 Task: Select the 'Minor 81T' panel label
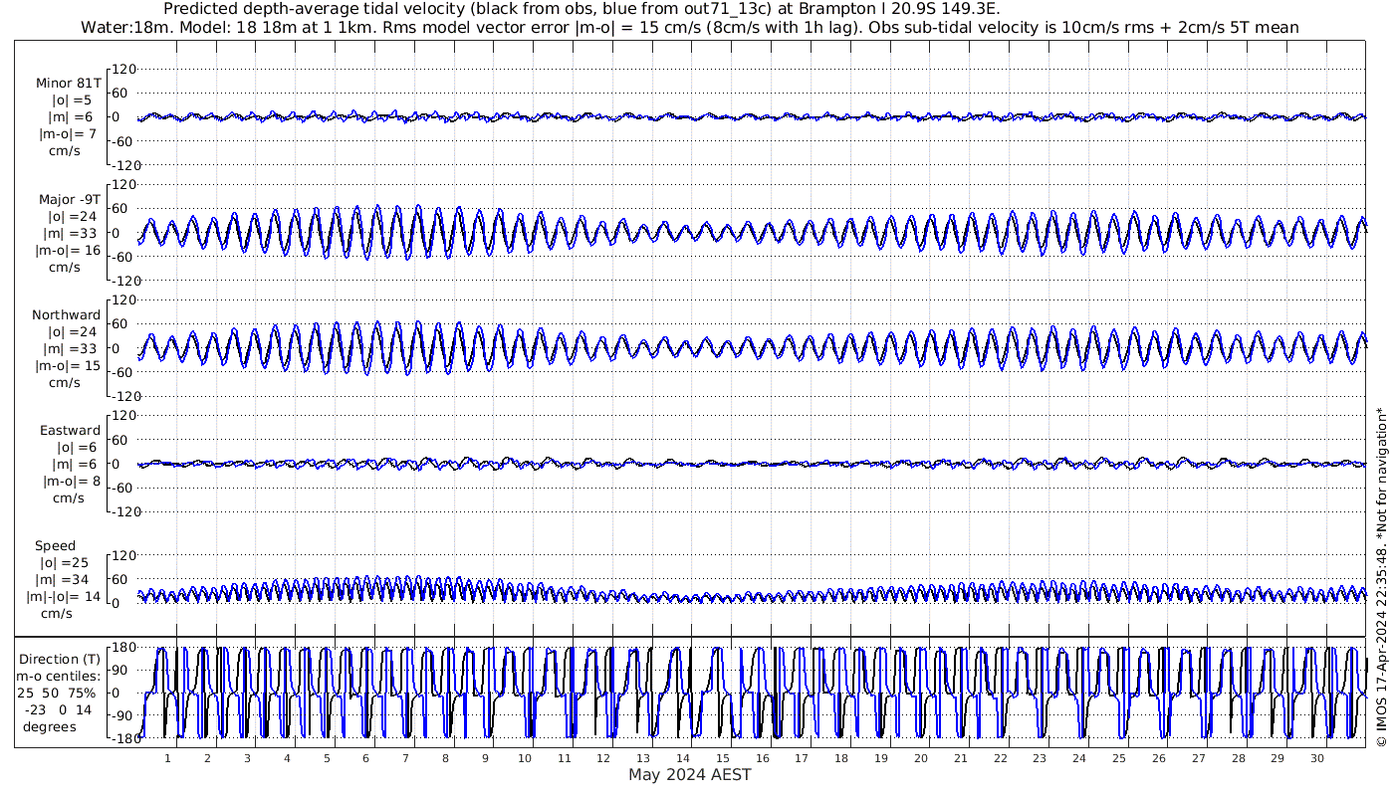(69, 84)
